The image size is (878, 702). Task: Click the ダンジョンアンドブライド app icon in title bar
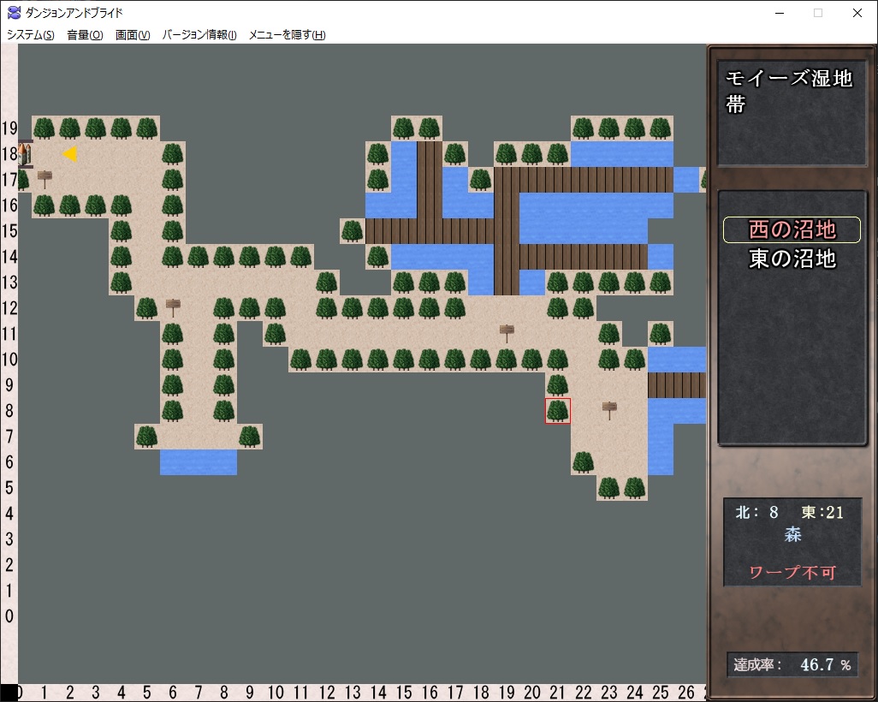[14, 12]
